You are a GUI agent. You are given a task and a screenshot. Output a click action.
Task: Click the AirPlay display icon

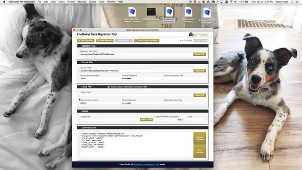coord(222,2)
